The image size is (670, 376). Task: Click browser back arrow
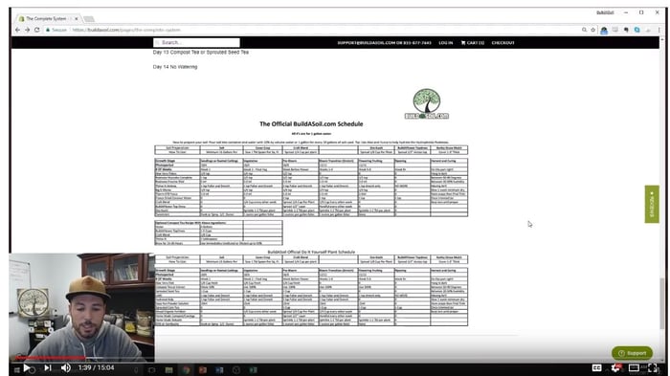(17, 30)
